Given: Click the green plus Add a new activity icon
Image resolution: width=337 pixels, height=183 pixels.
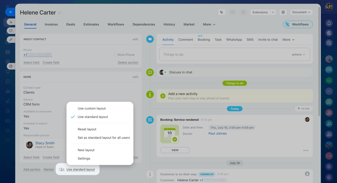Looking at the screenshot, I should point(163,96).
